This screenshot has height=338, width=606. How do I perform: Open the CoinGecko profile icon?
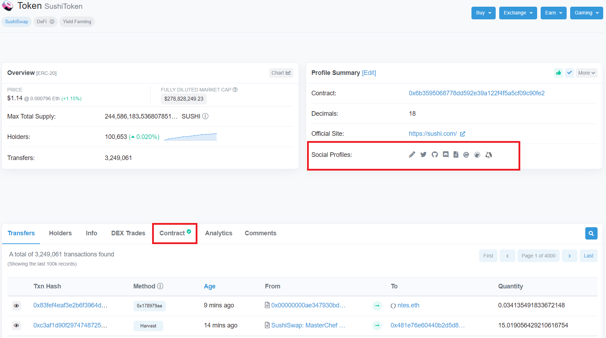[477, 155]
